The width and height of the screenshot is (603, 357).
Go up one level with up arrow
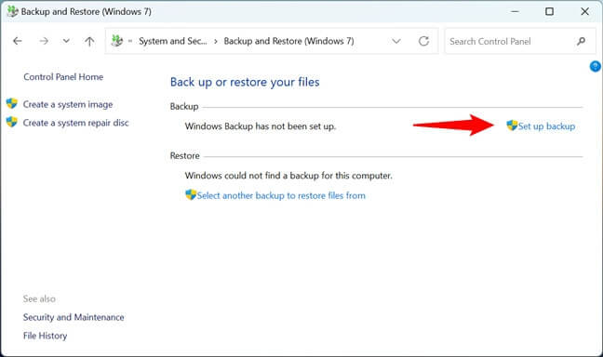tap(89, 41)
